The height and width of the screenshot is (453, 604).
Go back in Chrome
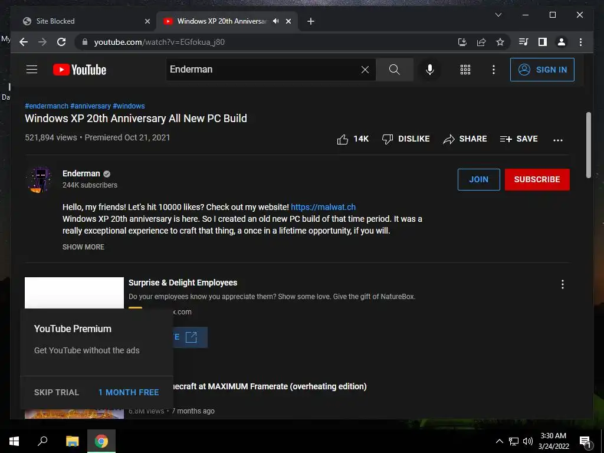point(24,42)
